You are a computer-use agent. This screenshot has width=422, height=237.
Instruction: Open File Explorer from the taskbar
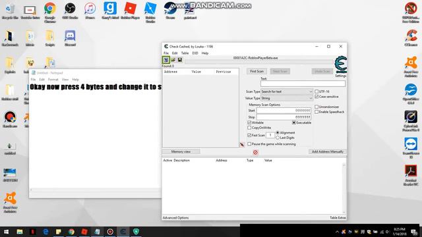20,231
